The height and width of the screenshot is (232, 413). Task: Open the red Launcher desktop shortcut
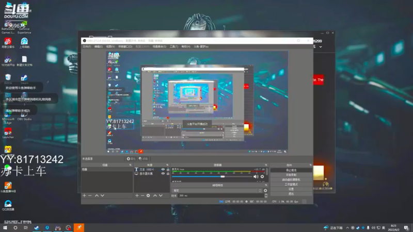[8, 134]
